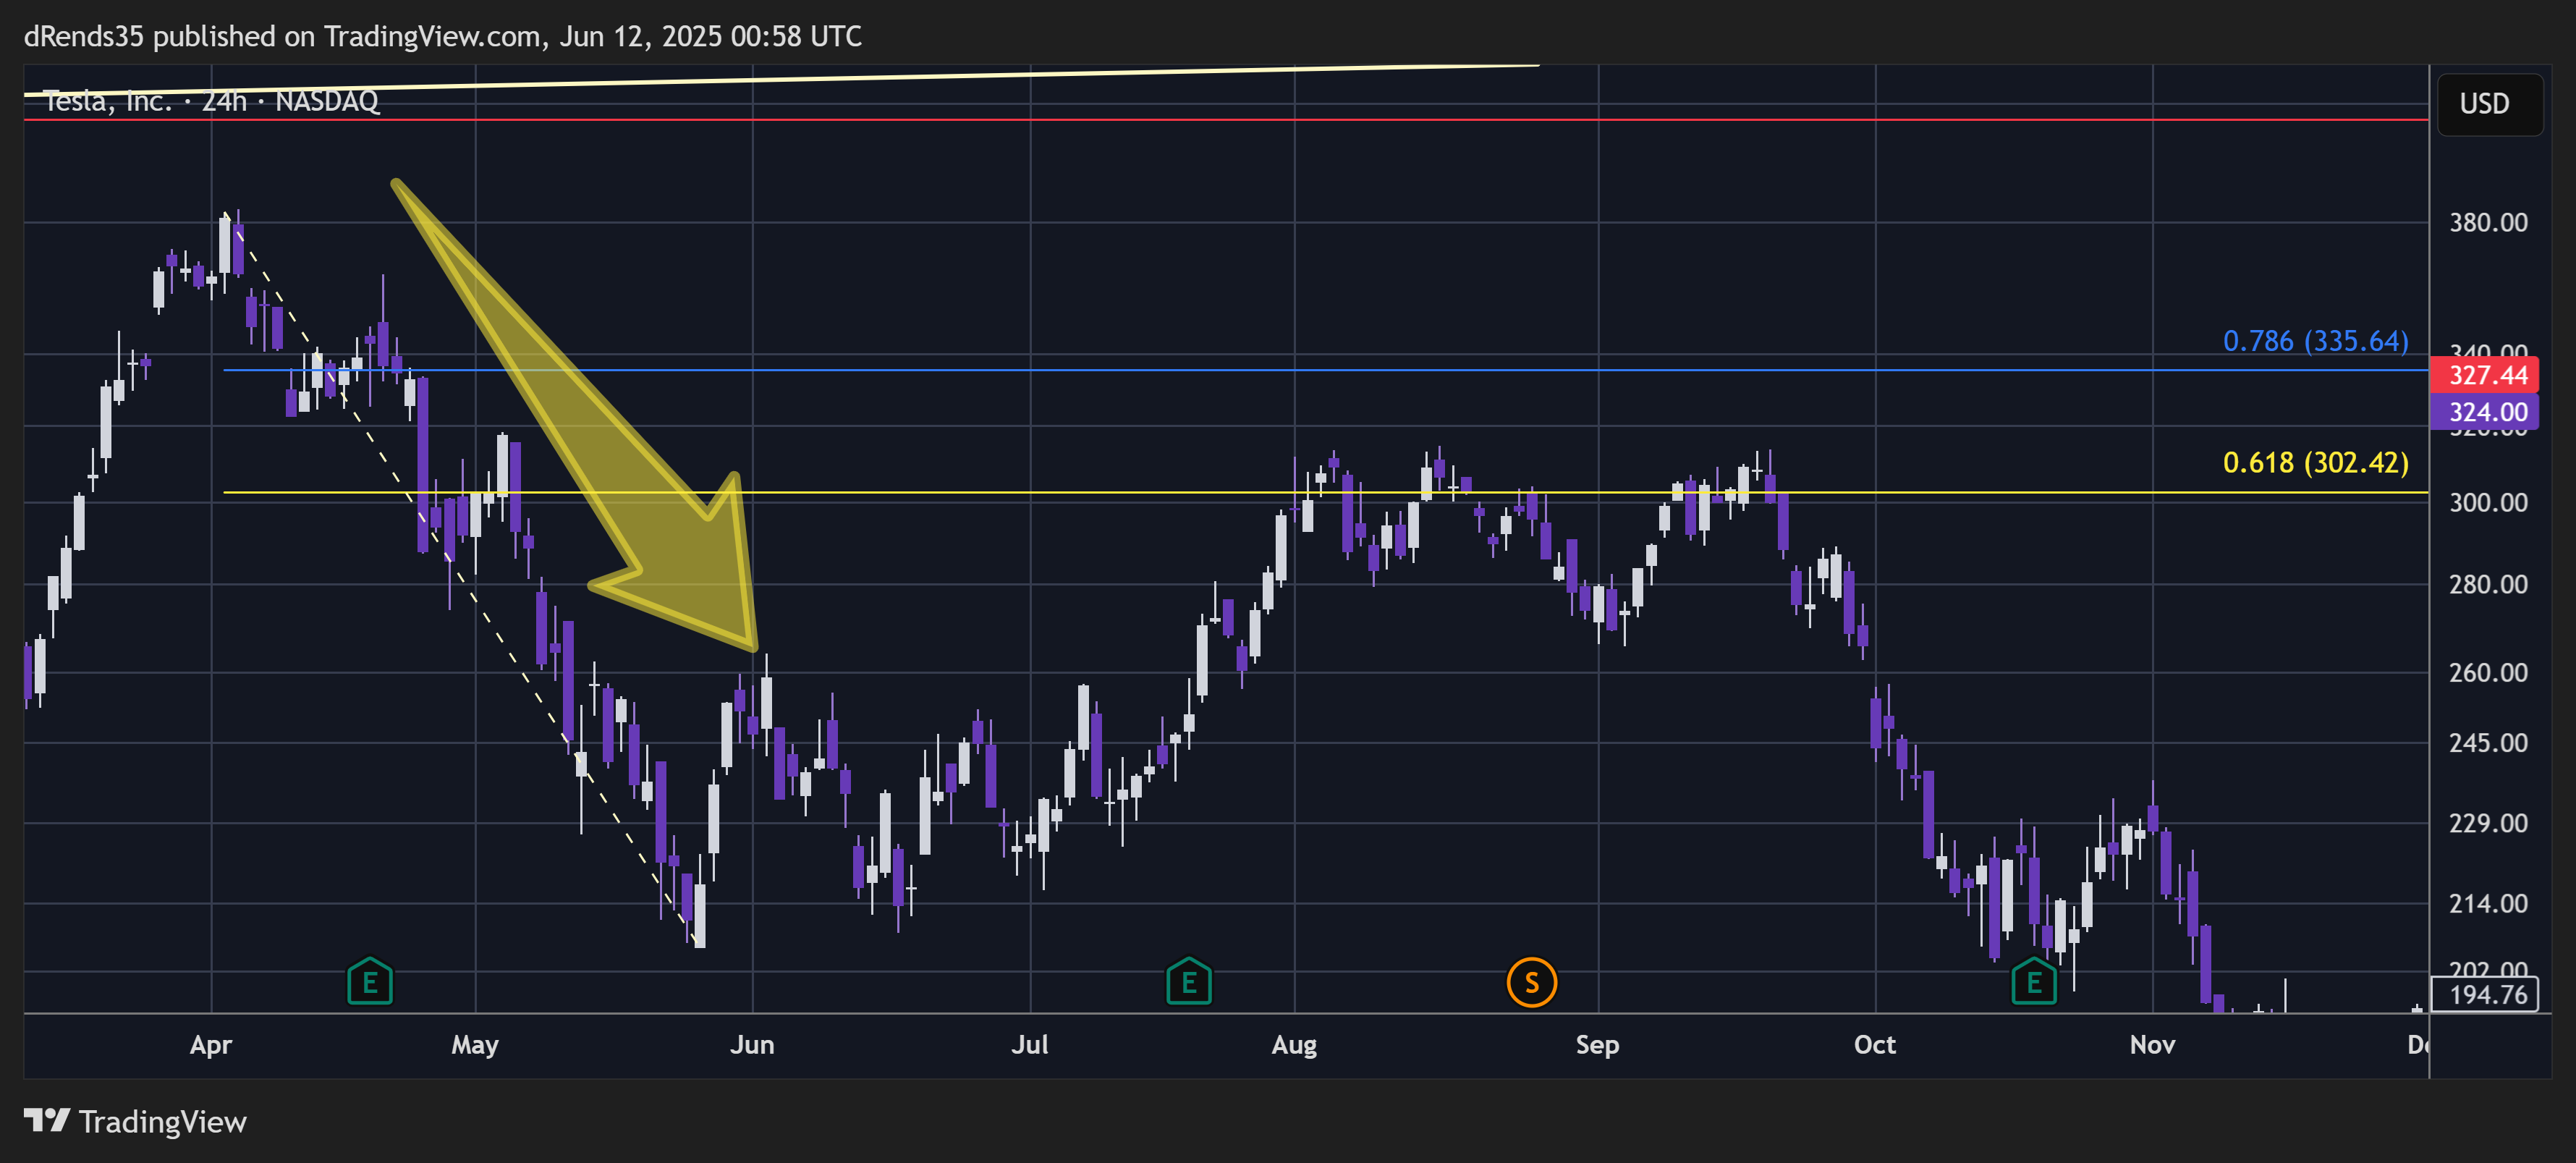Click the 245.00 price axis value
Image resolution: width=2576 pixels, height=1163 pixels.
coord(2487,742)
